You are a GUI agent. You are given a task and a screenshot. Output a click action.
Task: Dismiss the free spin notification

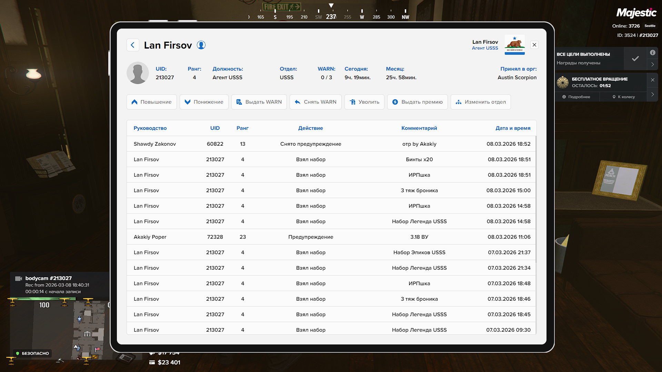click(652, 80)
